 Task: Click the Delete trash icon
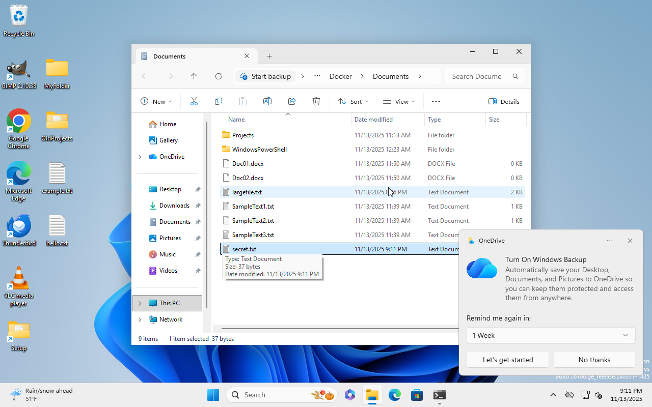[x=316, y=102]
